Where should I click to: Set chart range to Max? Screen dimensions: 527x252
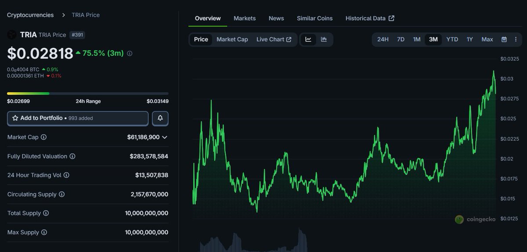(x=487, y=40)
